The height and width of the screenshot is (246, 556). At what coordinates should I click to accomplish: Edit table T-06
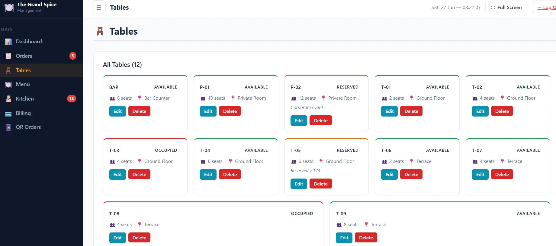390,174
